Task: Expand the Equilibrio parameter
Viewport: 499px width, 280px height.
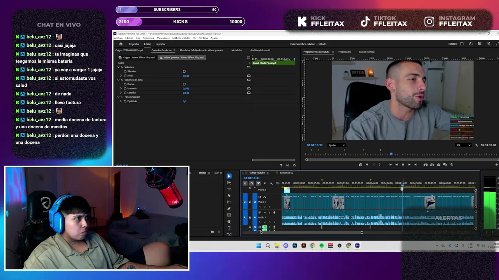Action: tap(121, 101)
